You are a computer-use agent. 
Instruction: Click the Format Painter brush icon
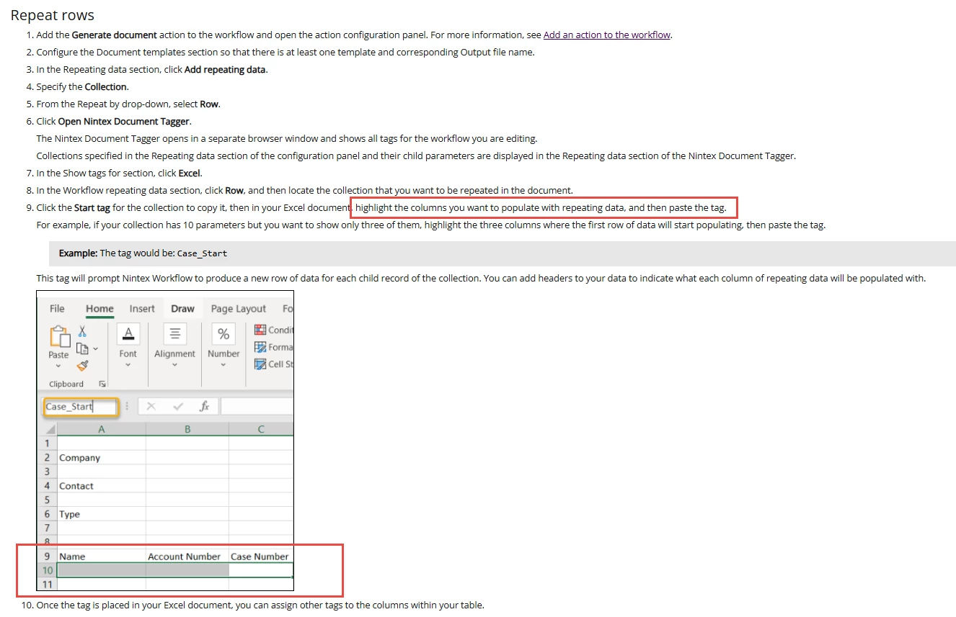coord(82,365)
